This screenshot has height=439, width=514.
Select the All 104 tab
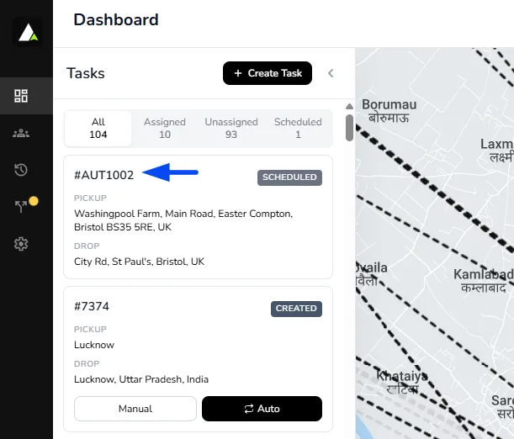98,128
